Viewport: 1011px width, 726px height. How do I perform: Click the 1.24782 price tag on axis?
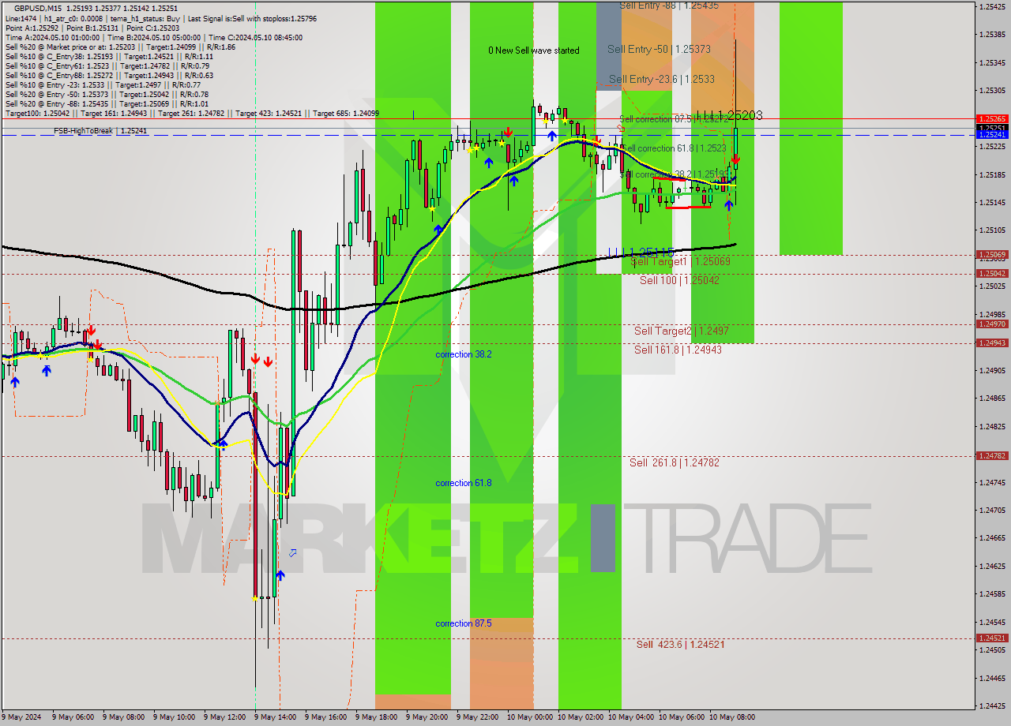992,456
